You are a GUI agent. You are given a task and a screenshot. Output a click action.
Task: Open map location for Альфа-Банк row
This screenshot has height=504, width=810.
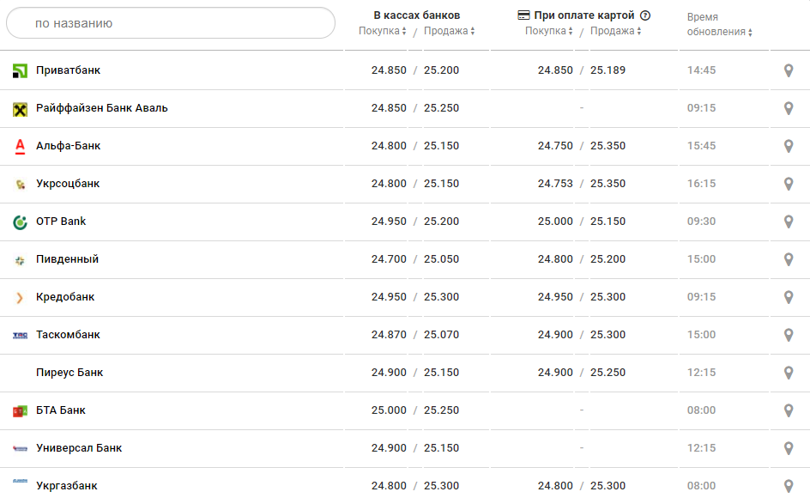point(789,146)
